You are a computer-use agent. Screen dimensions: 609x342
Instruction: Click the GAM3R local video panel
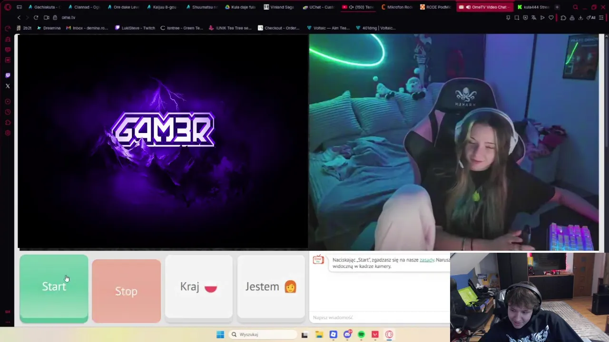(163, 141)
